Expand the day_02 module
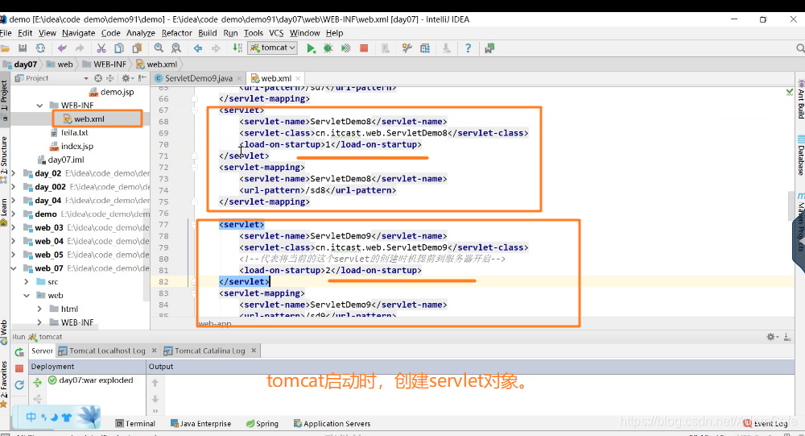The image size is (805, 436). [x=14, y=173]
